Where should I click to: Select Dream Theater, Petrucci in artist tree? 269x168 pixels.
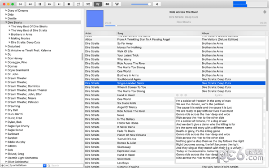click(23, 102)
